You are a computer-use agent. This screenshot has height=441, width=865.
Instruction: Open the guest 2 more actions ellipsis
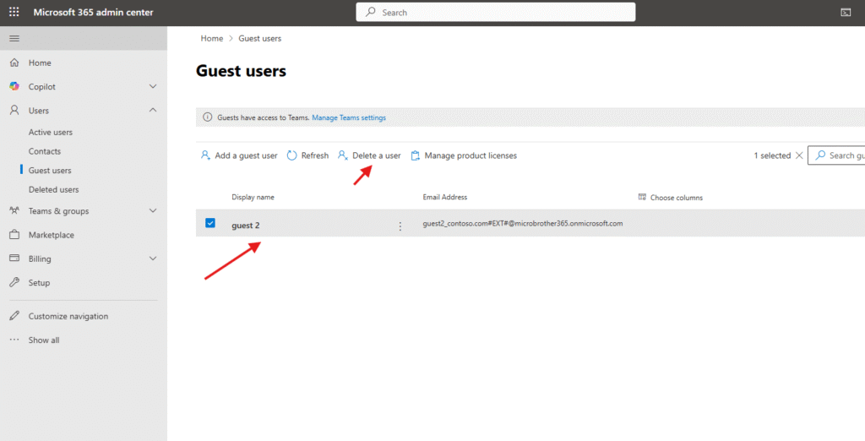400,226
